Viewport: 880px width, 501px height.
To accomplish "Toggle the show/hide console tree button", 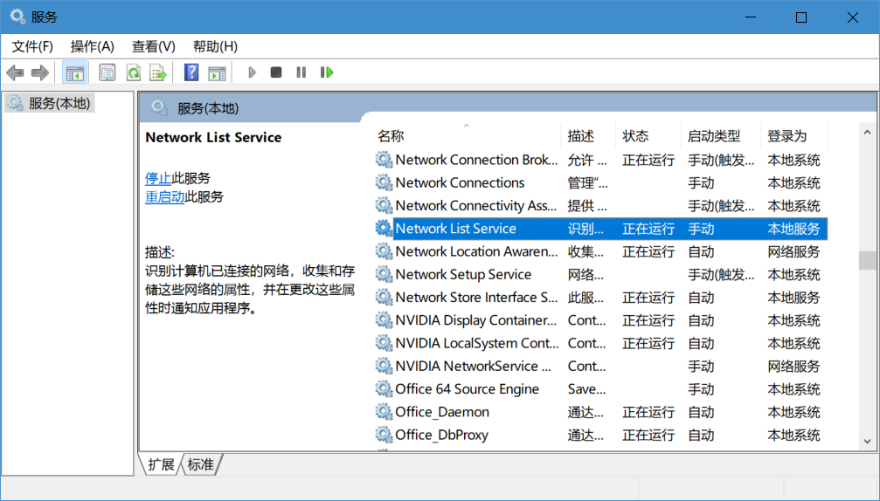I will point(75,72).
